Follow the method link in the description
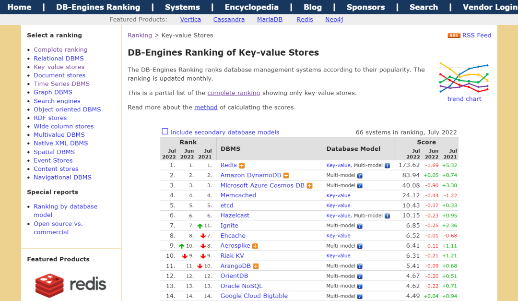 pyautogui.click(x=206, y=107)
